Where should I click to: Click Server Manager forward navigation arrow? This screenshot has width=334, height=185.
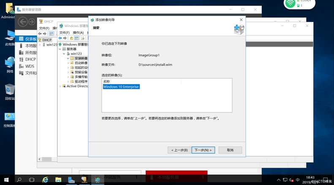click(x=32, y=22)
